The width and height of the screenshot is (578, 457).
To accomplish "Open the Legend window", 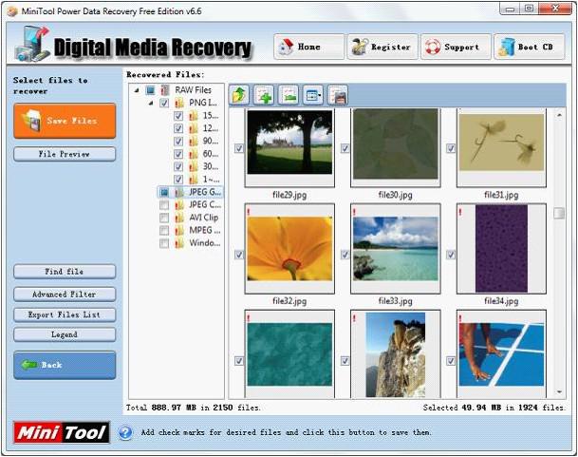I will click(65, 334).
